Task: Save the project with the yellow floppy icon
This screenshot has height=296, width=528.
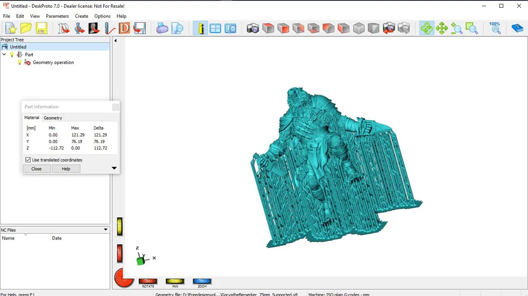Action: pos(42,29)
